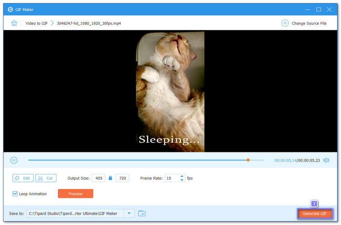Expand the Save to path dropdown
The width and height of the screenshot is (341, 225).
click(x=129, y=213)
